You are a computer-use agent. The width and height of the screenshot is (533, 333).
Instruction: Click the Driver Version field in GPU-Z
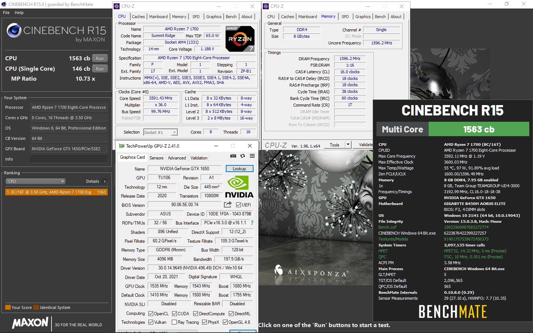(200, 268)
